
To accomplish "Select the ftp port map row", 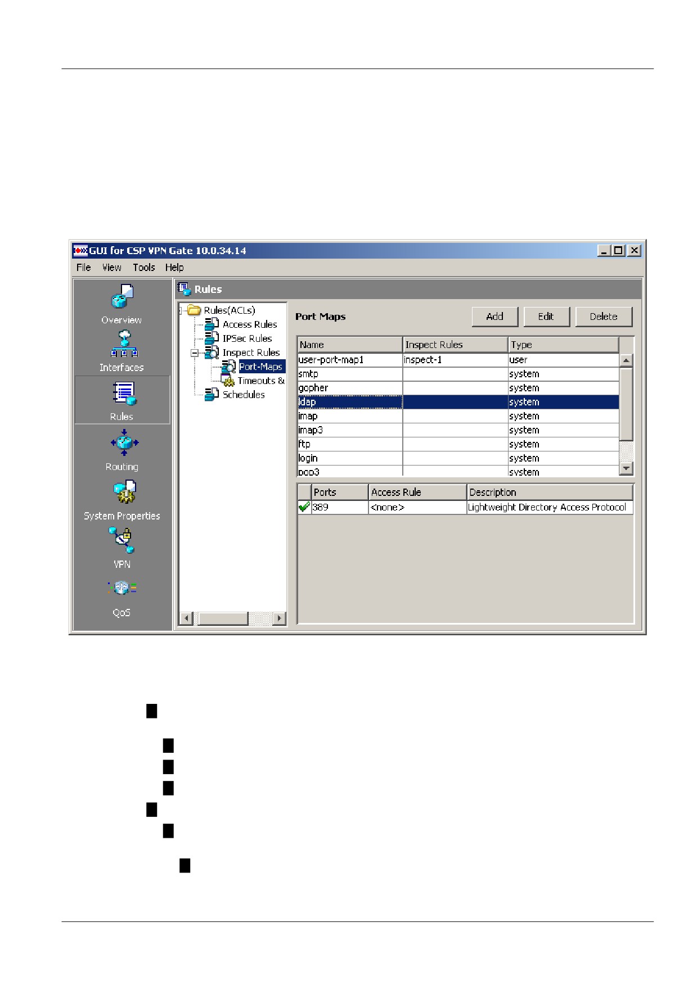I will click(x=458, y=444).
